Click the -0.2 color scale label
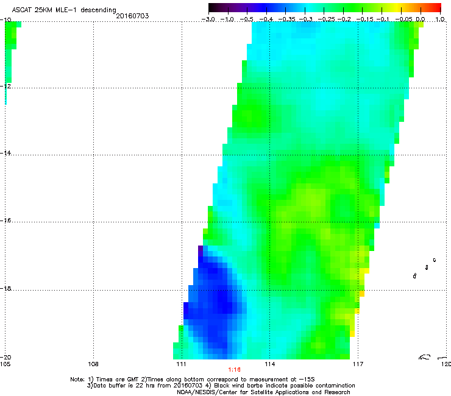 click(344, 19)
